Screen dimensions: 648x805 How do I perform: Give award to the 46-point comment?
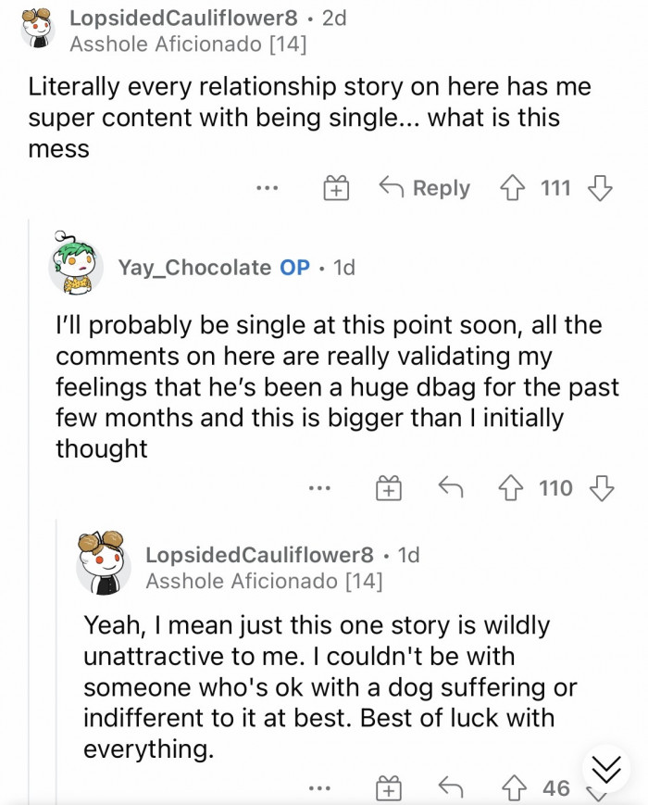pyautogui.click(x=390, y=788)
